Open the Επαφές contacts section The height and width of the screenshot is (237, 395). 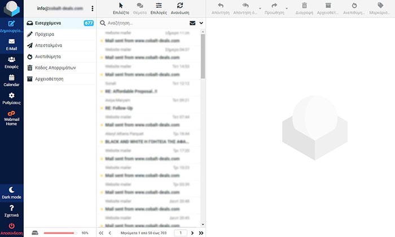[x=11, y=62]
